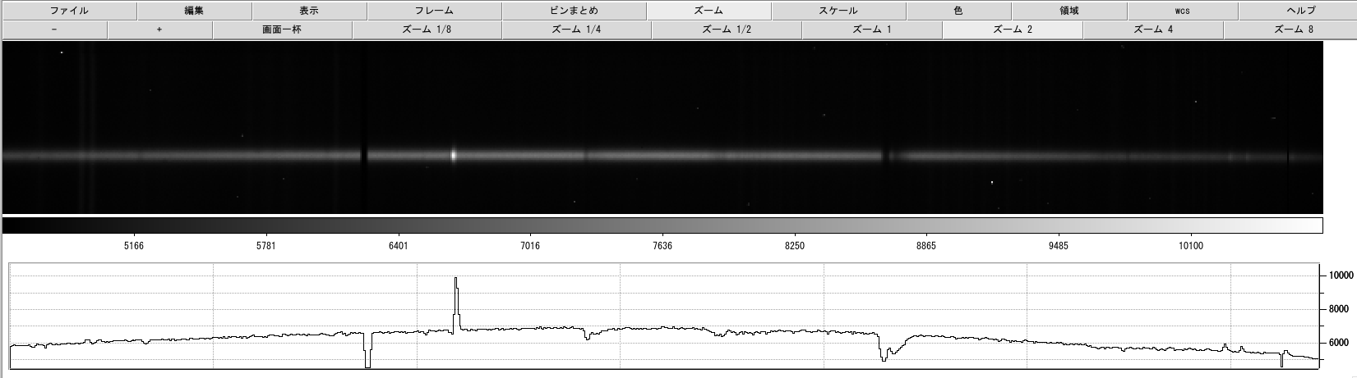
Task: Open the wcs menu
Action: click(x=1182, y=11)
